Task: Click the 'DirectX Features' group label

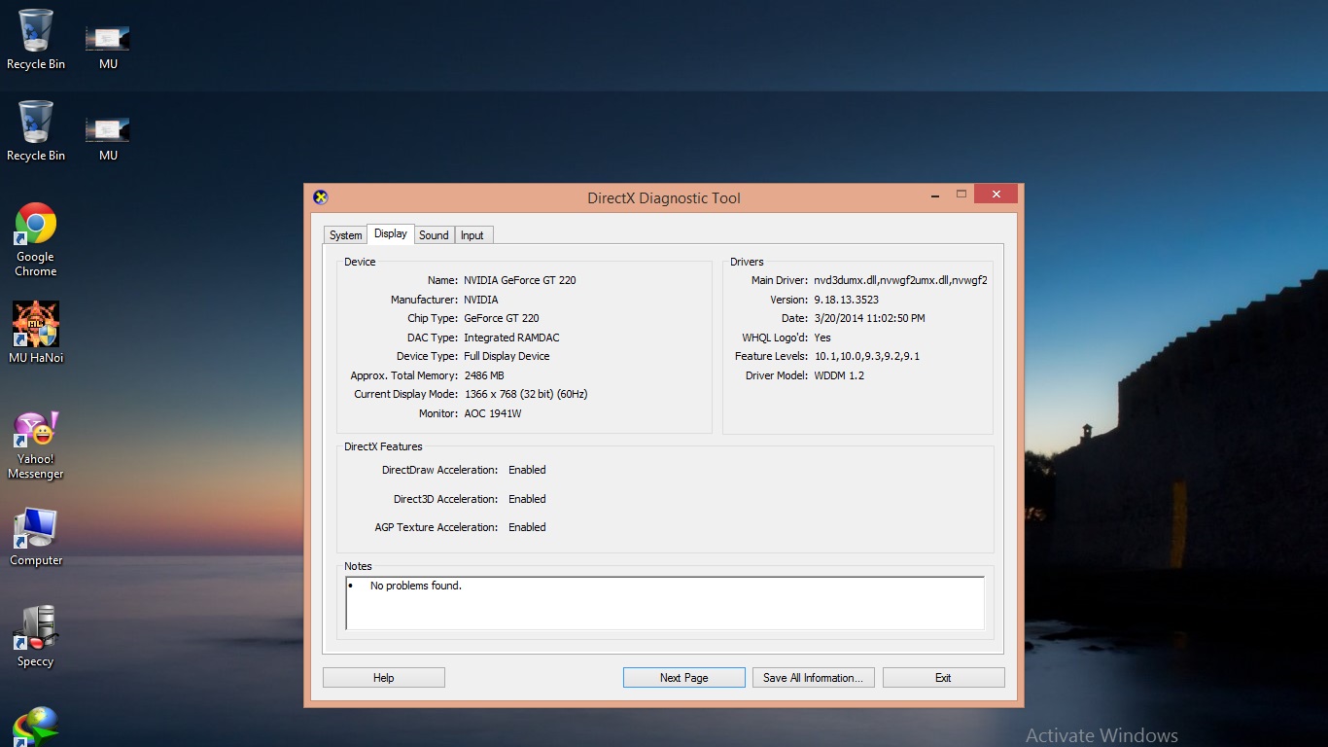Action: coord(383,446)
